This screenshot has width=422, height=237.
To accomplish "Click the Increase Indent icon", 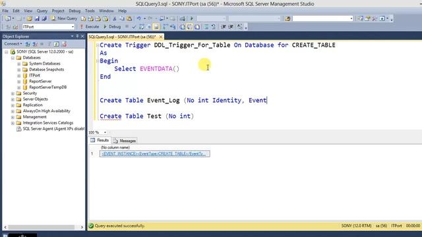I will click(x=231, y=26).
